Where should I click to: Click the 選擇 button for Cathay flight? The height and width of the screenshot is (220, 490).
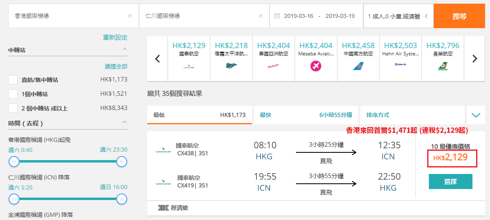(450, 181)
